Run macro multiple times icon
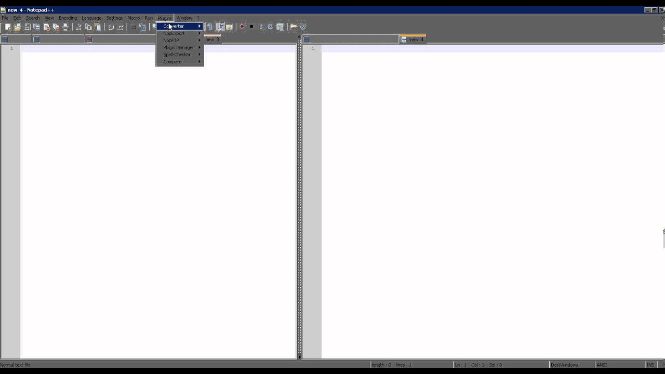The height and width of the screenshot is (374, 665). tap(271, 26)
